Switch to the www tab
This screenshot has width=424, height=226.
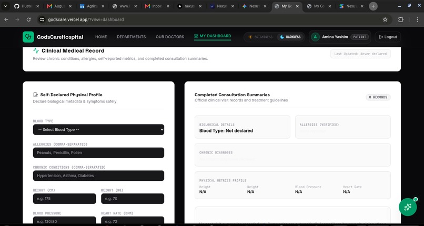coord(124,6)
